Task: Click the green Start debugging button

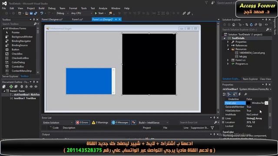Action: point(99,13)
